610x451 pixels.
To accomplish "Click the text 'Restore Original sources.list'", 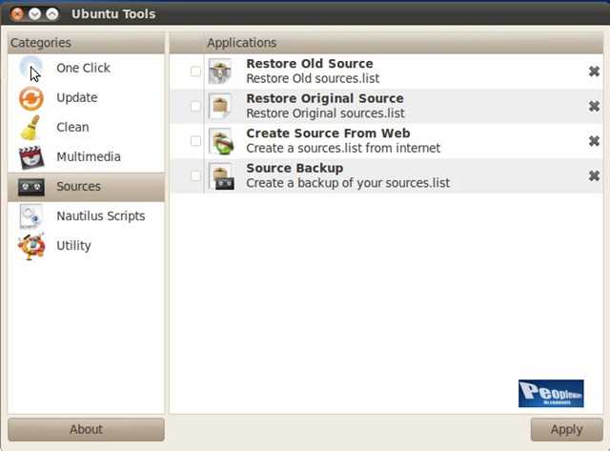I will click(x=325, y=113).
